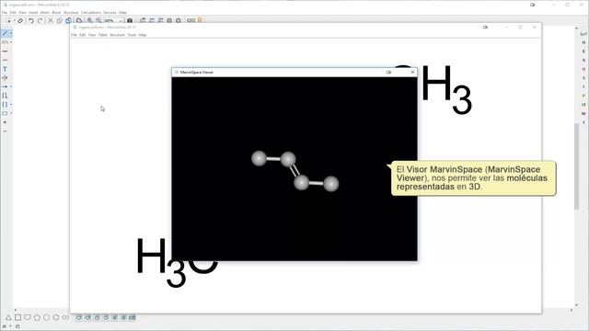589x331 pixels.
Task: Click the Redo arrow in MarvinSketch toolbar
Action: point(40,20)
